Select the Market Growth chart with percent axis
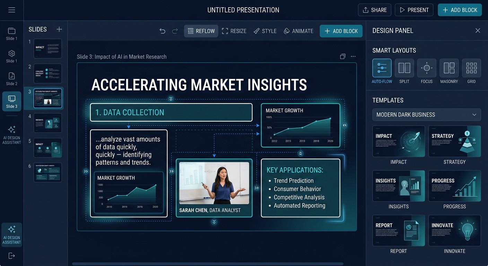Viewport: 488px width, 266px height. tap(300, 125)
